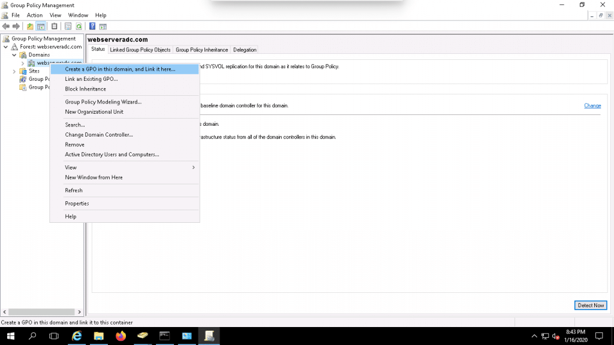
Task: Click the green Refresh toolbar icon
Action: click(79, 26)
